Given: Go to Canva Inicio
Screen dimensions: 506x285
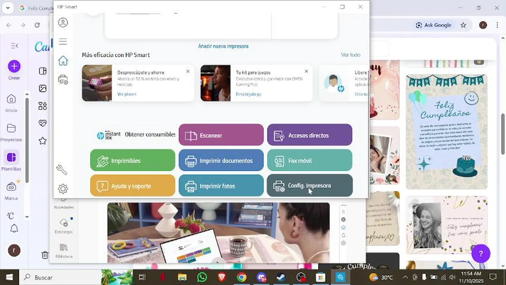Looking at the screenshot, I should 11,103.
